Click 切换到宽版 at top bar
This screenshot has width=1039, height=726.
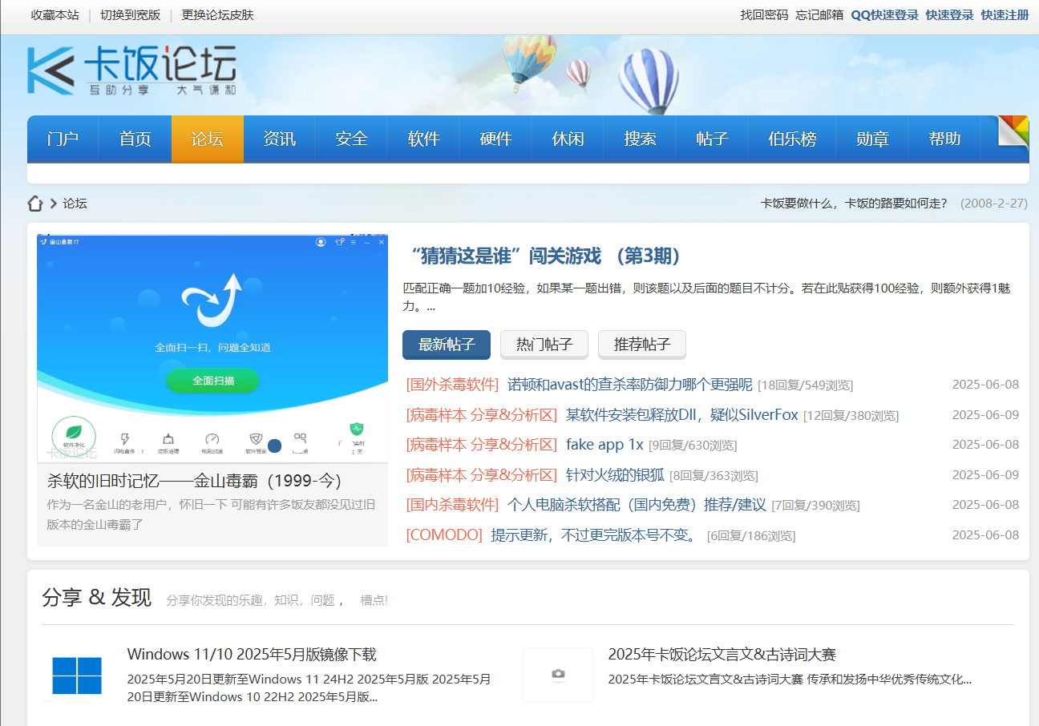tap(130, 15)
